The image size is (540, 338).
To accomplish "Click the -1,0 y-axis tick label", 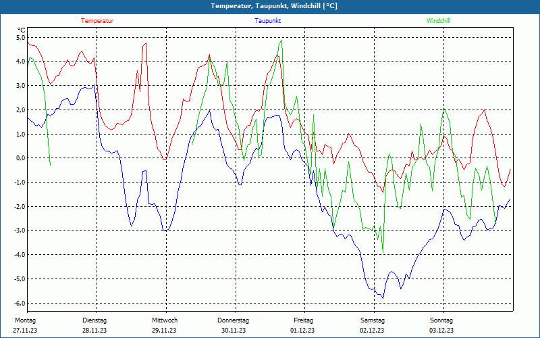I will tap(20, 182).
